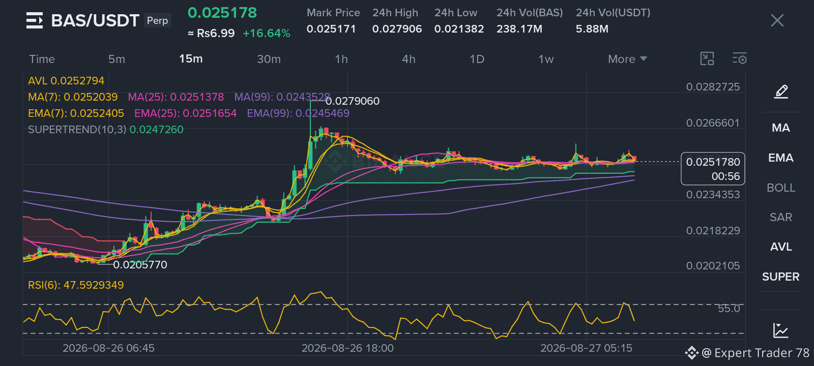The width and height of the screenshot is (814, 366).
Task: Toggle the SUPER trend indicator
Action: (781, 277)
